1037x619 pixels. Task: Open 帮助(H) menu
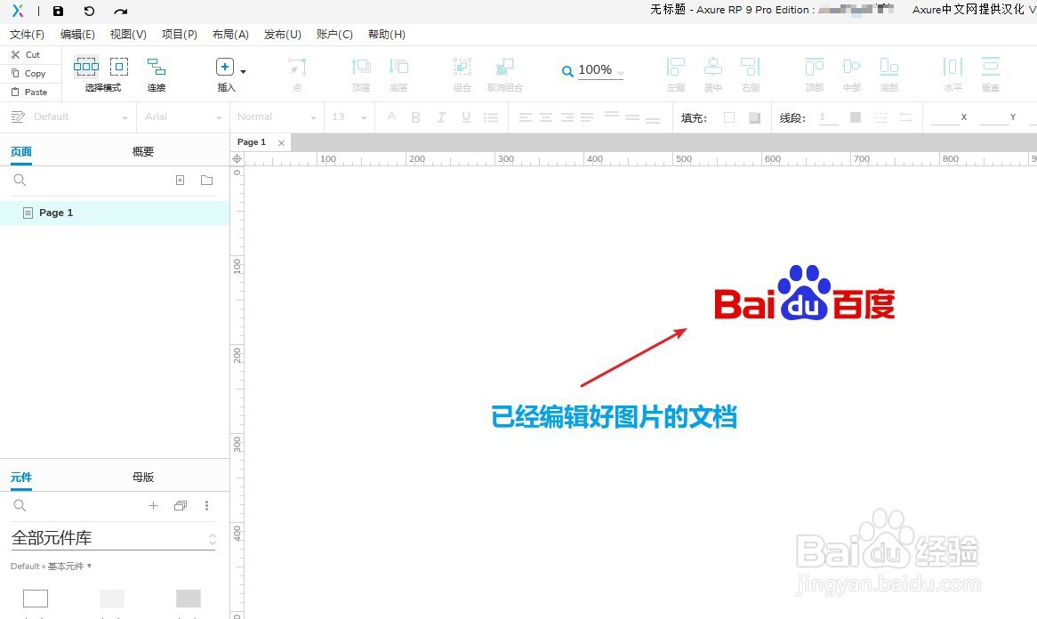point(387,35)
